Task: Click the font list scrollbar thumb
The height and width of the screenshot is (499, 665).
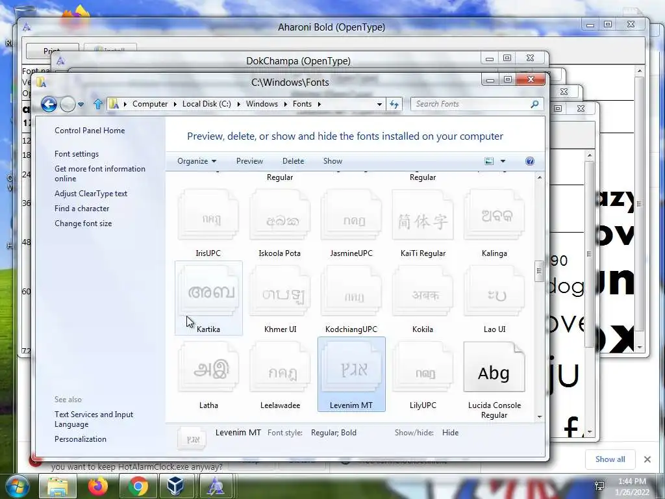Action: point(540,271)
